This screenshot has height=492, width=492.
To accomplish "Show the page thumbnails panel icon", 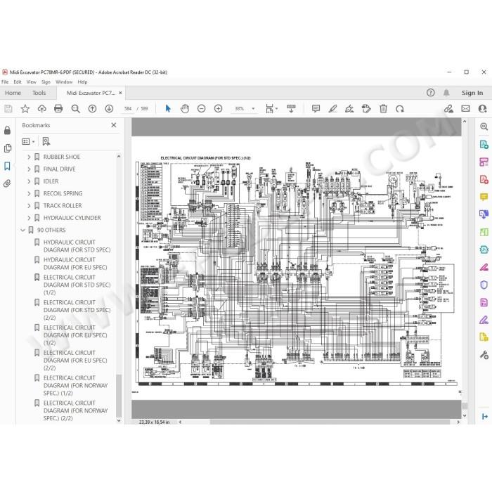I will coord(8,148).
